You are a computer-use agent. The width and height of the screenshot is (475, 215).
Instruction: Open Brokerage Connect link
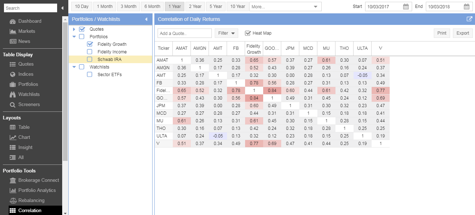39,180
